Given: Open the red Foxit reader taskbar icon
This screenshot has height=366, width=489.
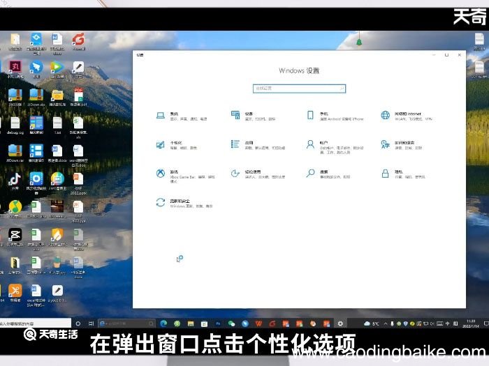Looking at the screenshot, I should click(272, 323).
